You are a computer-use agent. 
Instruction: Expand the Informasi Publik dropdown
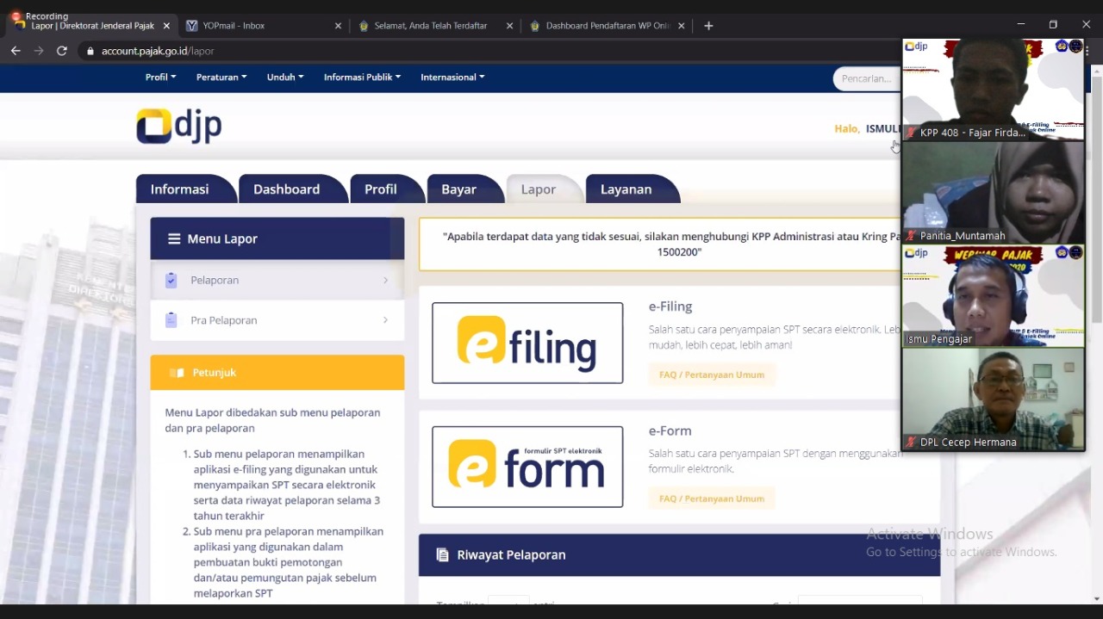tap(362, 77)
